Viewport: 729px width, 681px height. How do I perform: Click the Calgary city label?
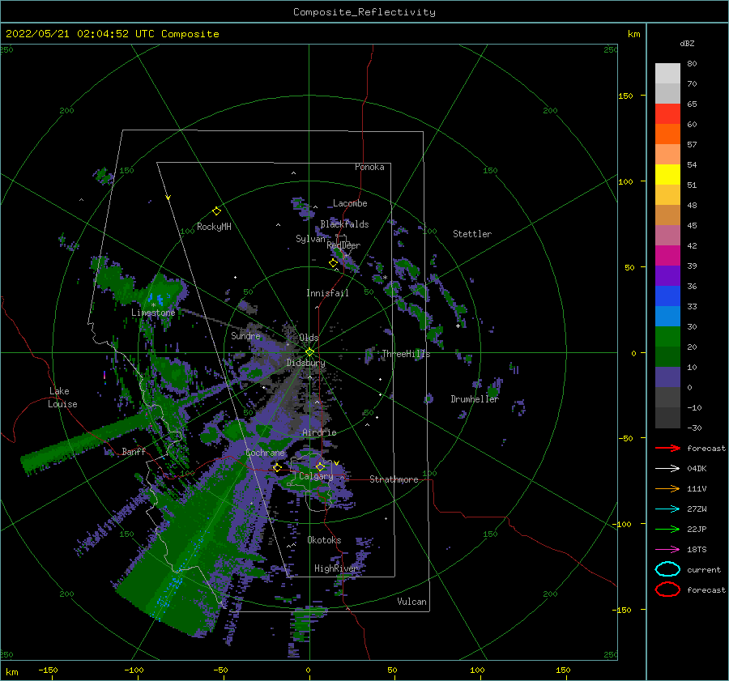[316, 476]
